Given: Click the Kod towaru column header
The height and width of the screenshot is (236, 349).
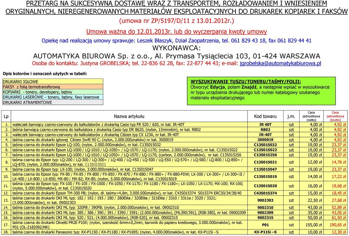Looking at the screenshot, I should pyautogui.click(x=265, y=116).
